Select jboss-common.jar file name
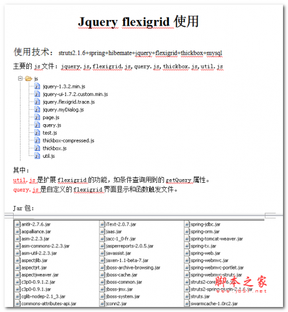Screen dimensions: 288x312 (124, 282)
